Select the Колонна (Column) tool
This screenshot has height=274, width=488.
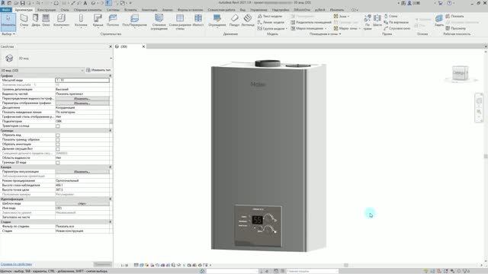click(81, 21)
